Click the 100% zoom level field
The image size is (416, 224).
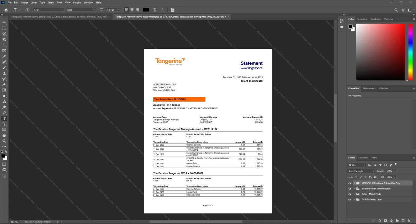[14, 222]
